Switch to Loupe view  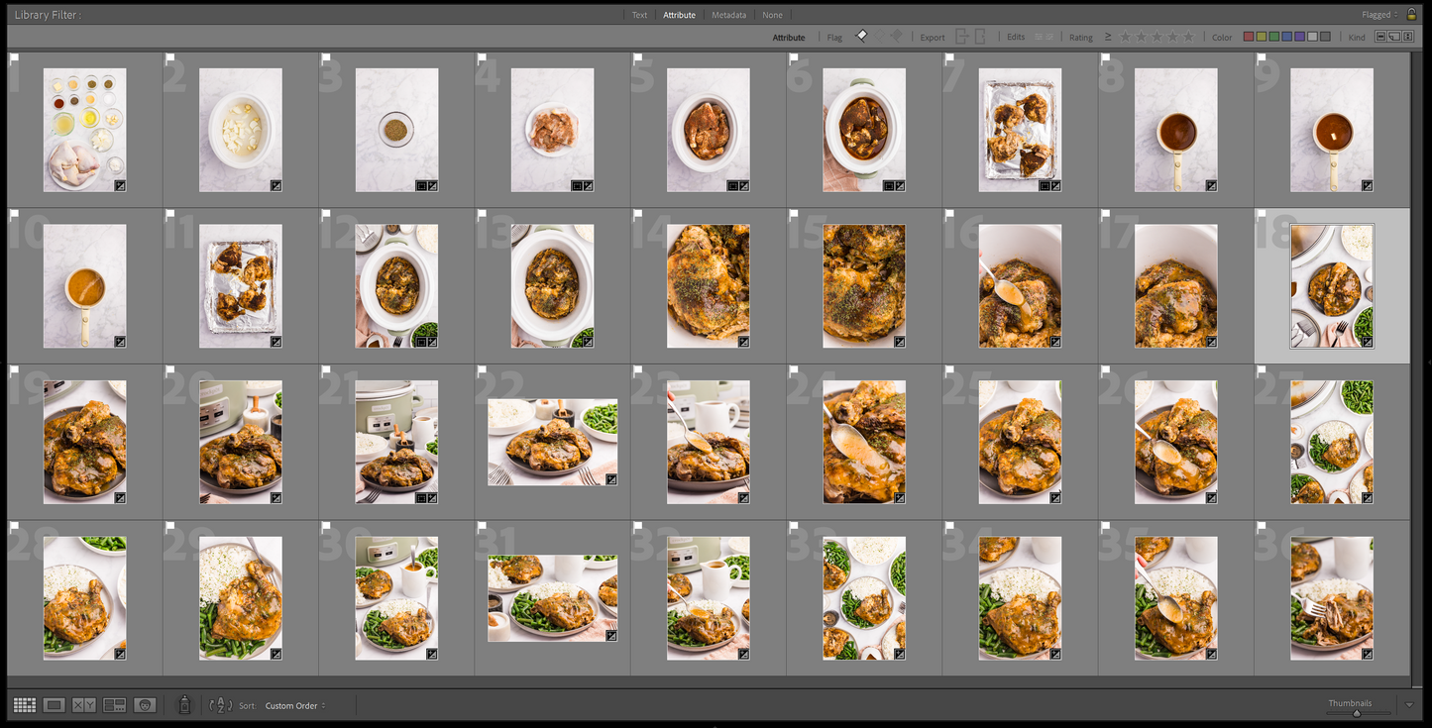(54, 704)
